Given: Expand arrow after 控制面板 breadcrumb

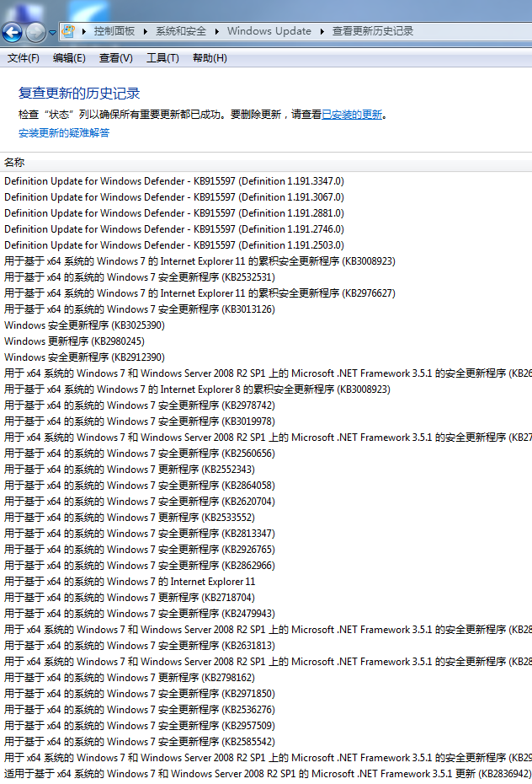Looking at the screenshot, I should [x=146, y=31].
